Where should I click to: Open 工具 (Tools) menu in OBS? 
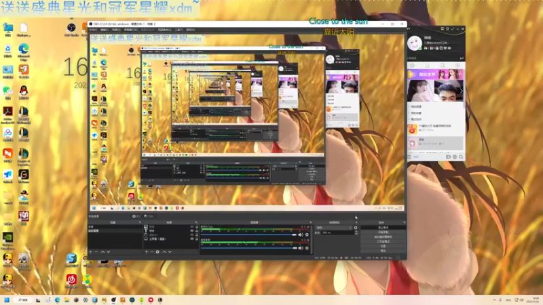pyautogui.click(x=179, y=30)
